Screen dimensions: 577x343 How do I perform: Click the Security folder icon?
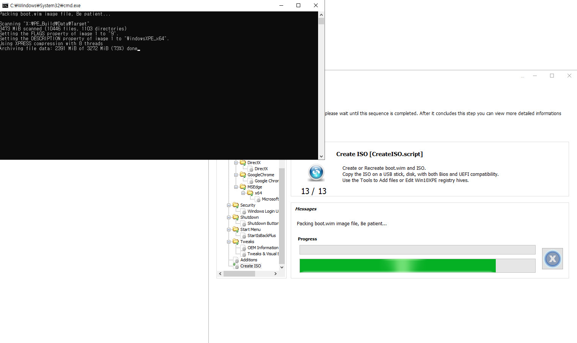coord(236,205)
